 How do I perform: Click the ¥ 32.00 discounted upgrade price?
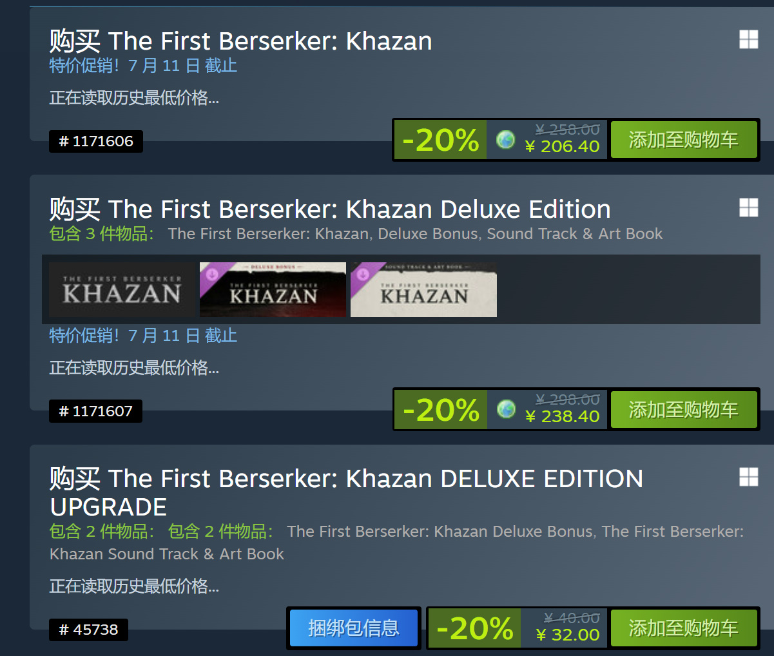(x=567, y=635)
